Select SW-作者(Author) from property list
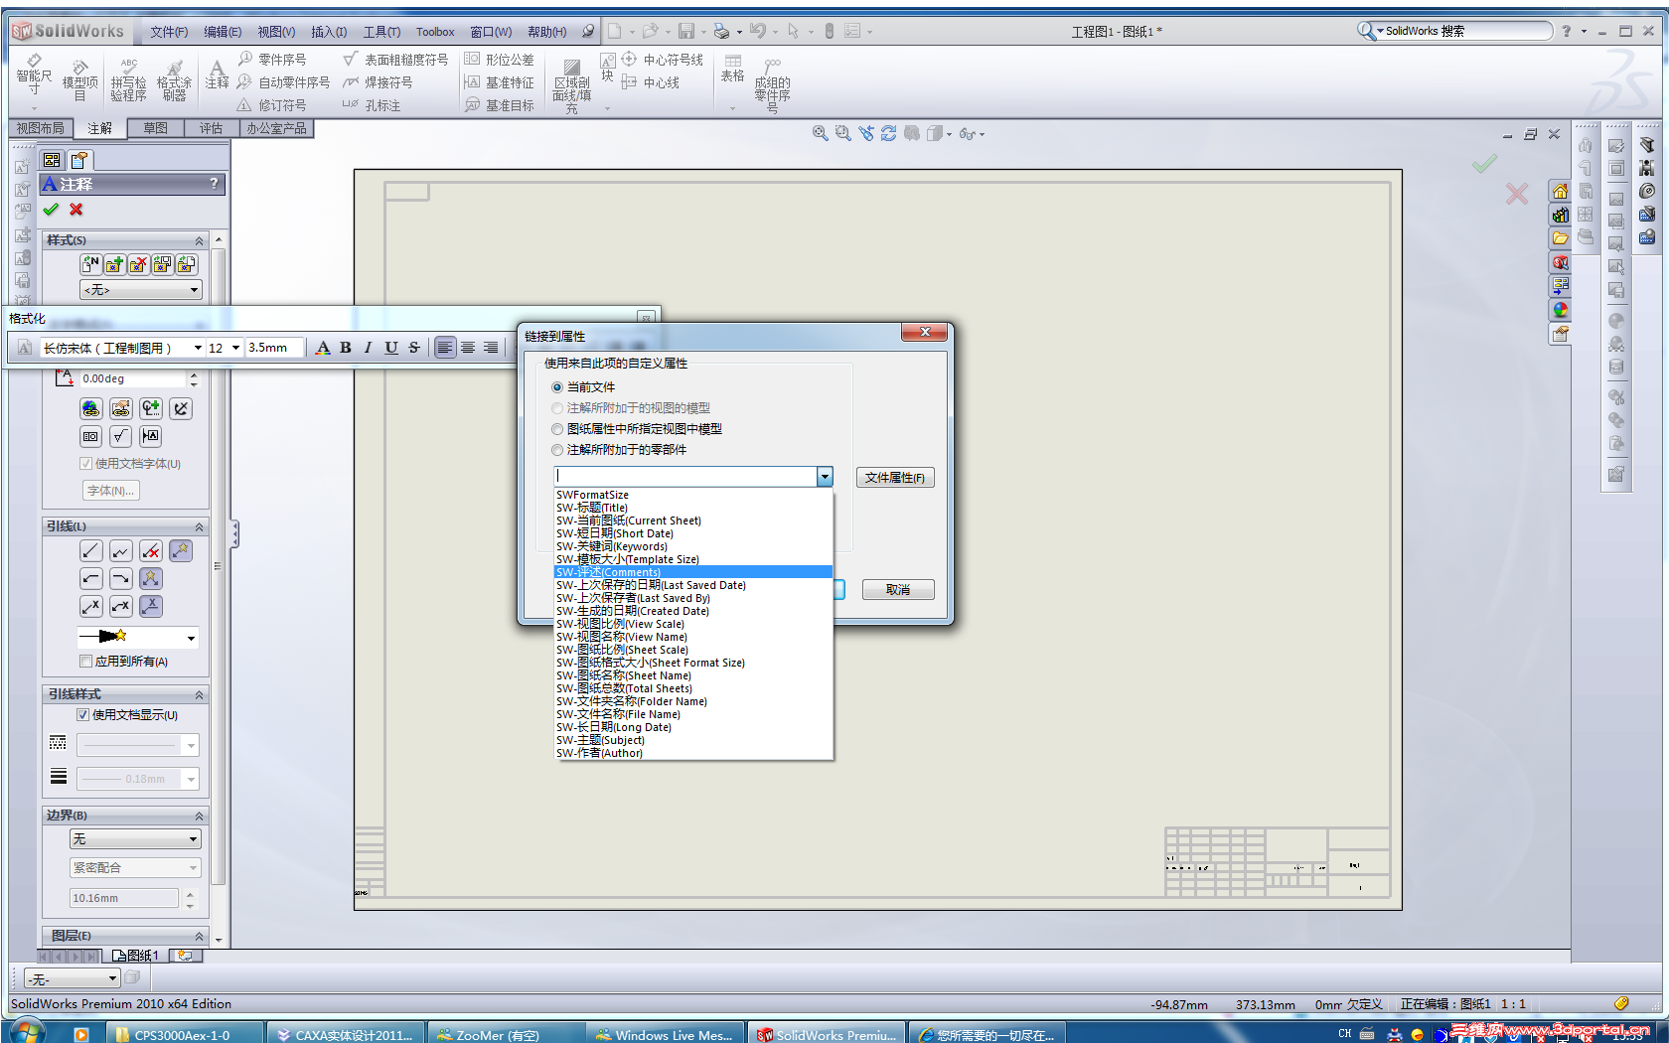 (692, 753)
